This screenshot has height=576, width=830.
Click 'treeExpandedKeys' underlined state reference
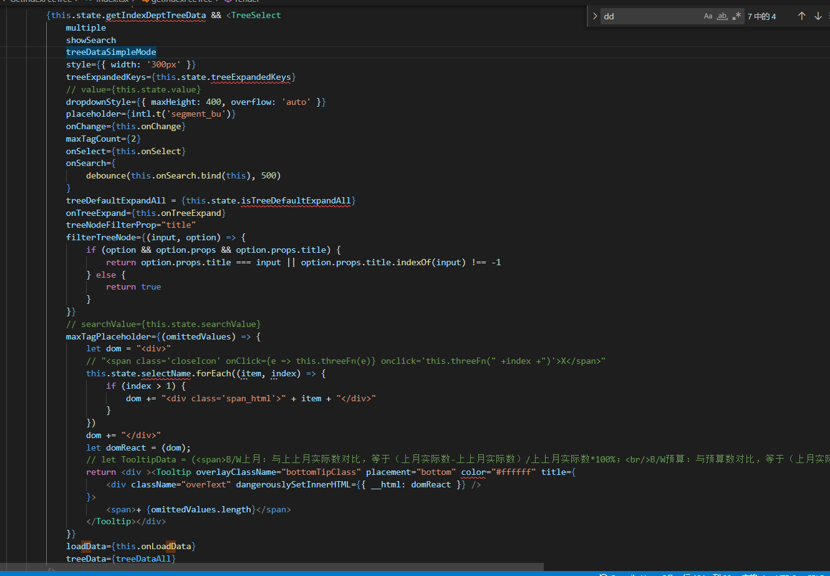(x=251, y=77)
